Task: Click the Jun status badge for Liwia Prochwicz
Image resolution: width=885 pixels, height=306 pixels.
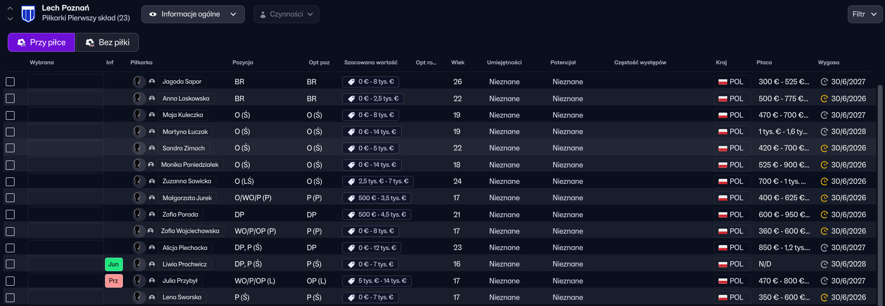Action: 114,264
